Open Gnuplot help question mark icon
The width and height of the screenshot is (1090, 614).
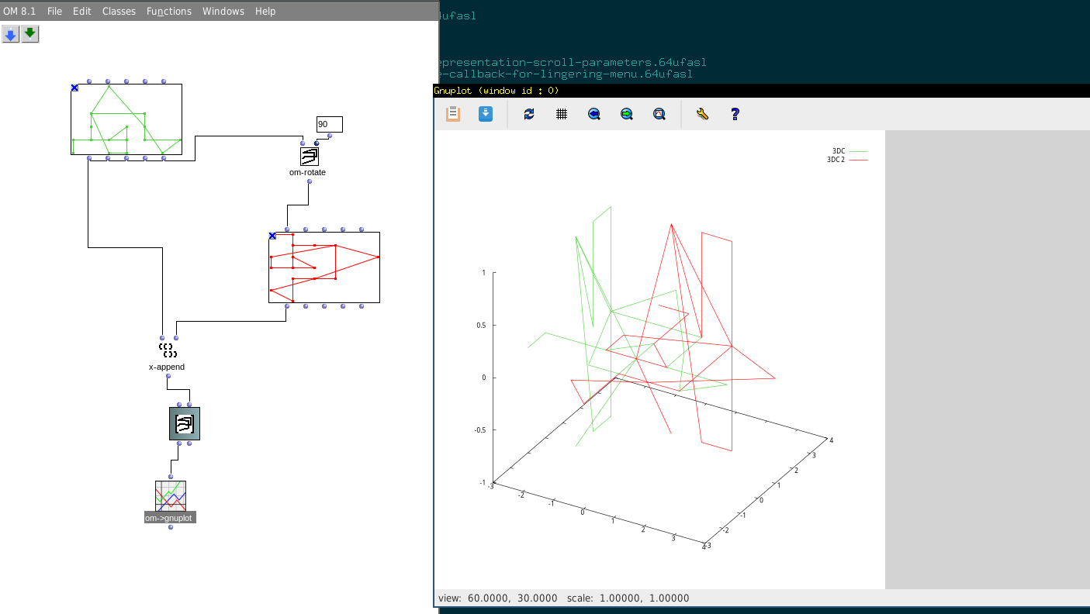[735, 114]
